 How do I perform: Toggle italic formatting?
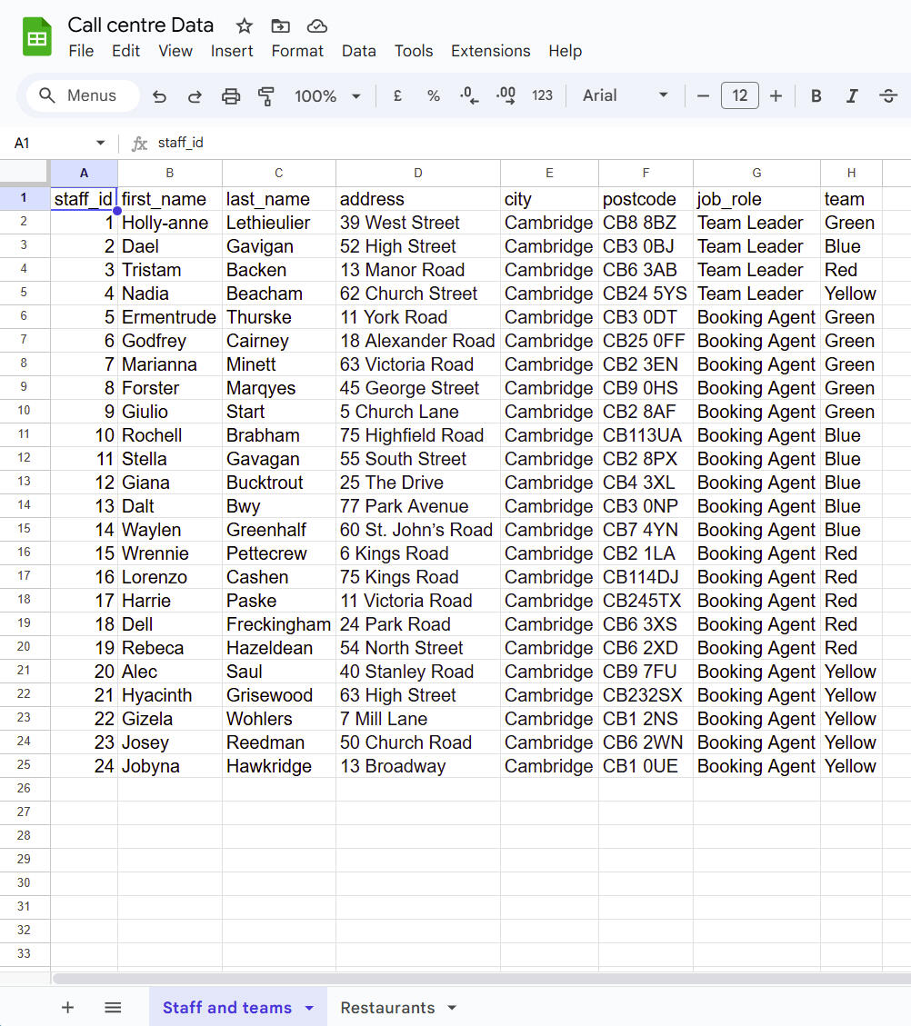[x=852, y=95]
